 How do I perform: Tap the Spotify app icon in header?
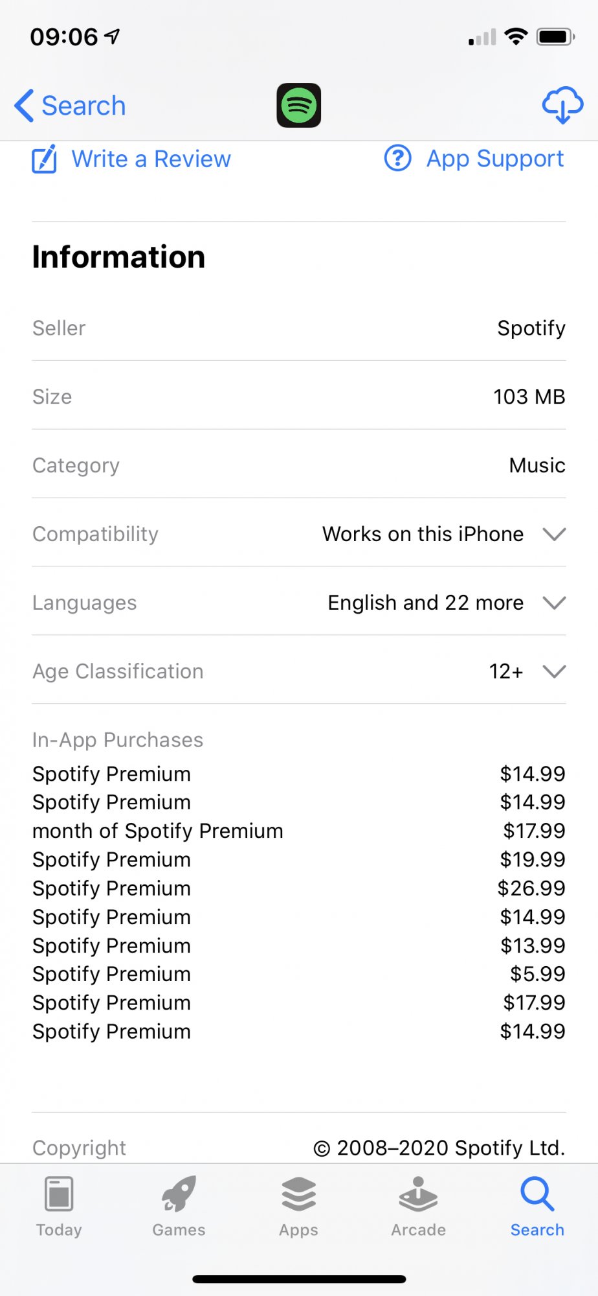298,105
